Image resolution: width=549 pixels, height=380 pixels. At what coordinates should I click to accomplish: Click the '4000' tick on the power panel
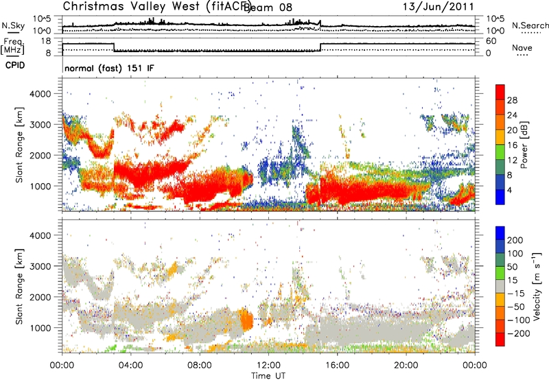pyautogui.click(x=40, y=94)
